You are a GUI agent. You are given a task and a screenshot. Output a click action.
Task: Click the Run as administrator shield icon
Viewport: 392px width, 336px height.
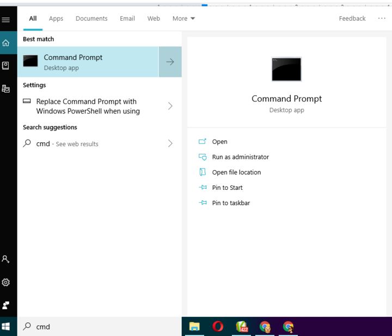[x=203, y=157]
